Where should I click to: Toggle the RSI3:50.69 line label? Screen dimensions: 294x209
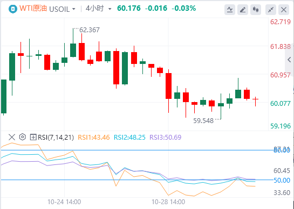(x=166, y=138)
